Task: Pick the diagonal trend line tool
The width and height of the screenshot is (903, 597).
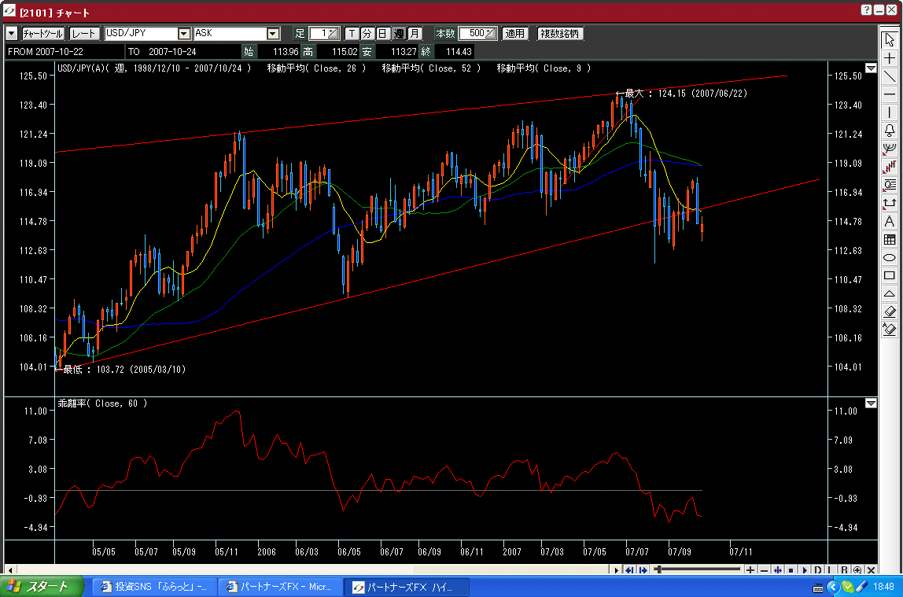Action: tap(890, 76)
